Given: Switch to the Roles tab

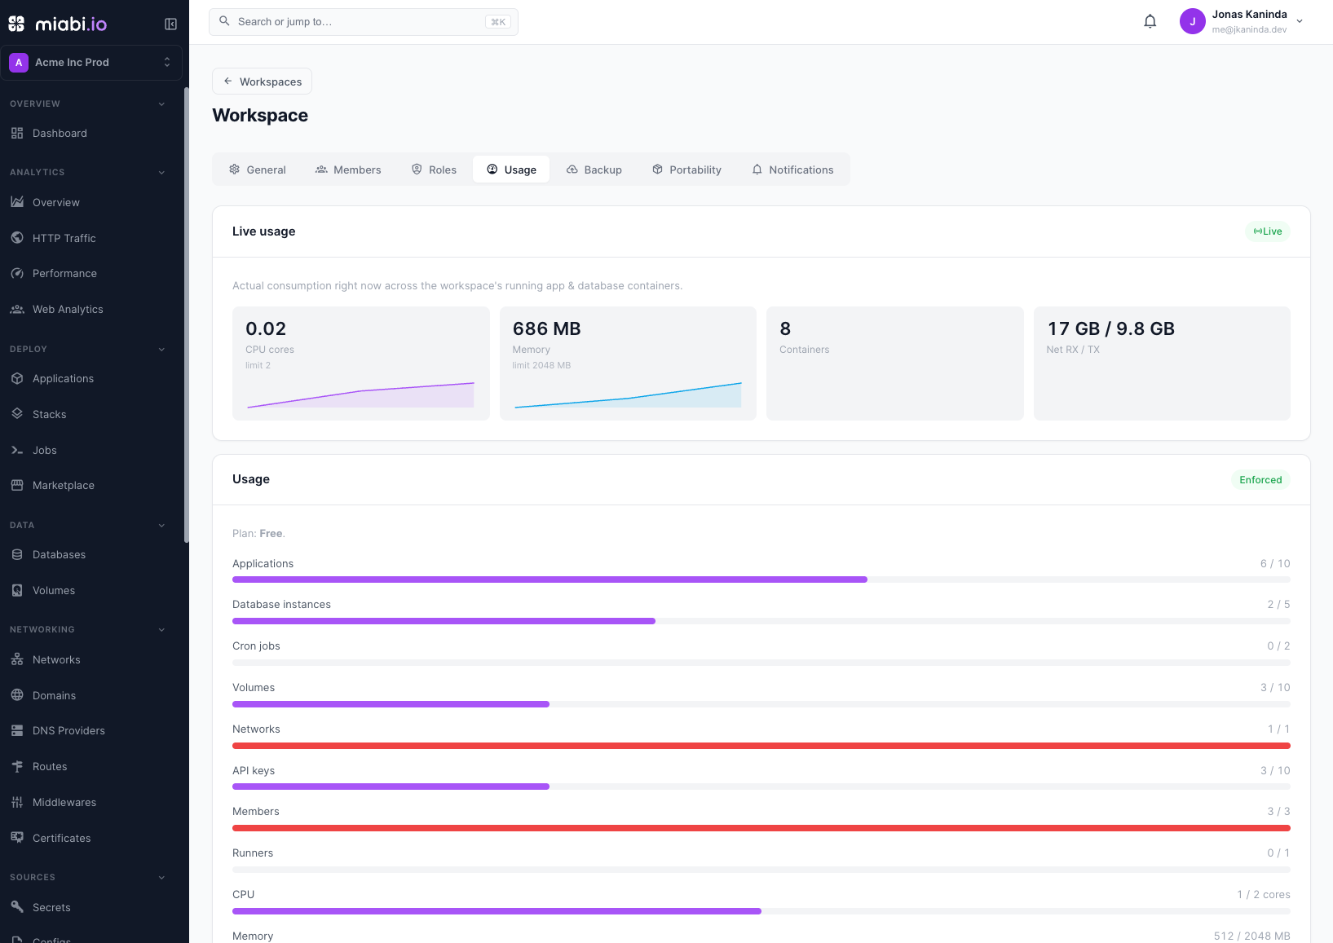Looking at the screenshot, I should tap(434, 170).
